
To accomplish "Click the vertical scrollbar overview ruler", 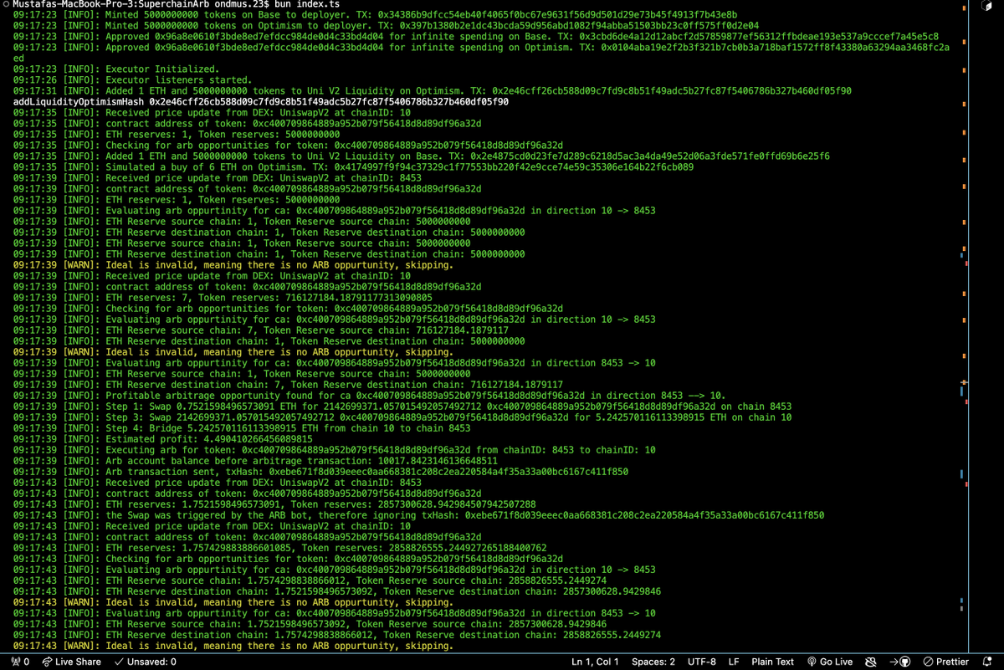I will tap(964, 326).
